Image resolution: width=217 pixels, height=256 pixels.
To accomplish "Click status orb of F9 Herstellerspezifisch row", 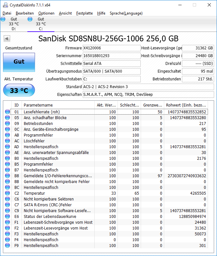I will (x=7, y=246).
